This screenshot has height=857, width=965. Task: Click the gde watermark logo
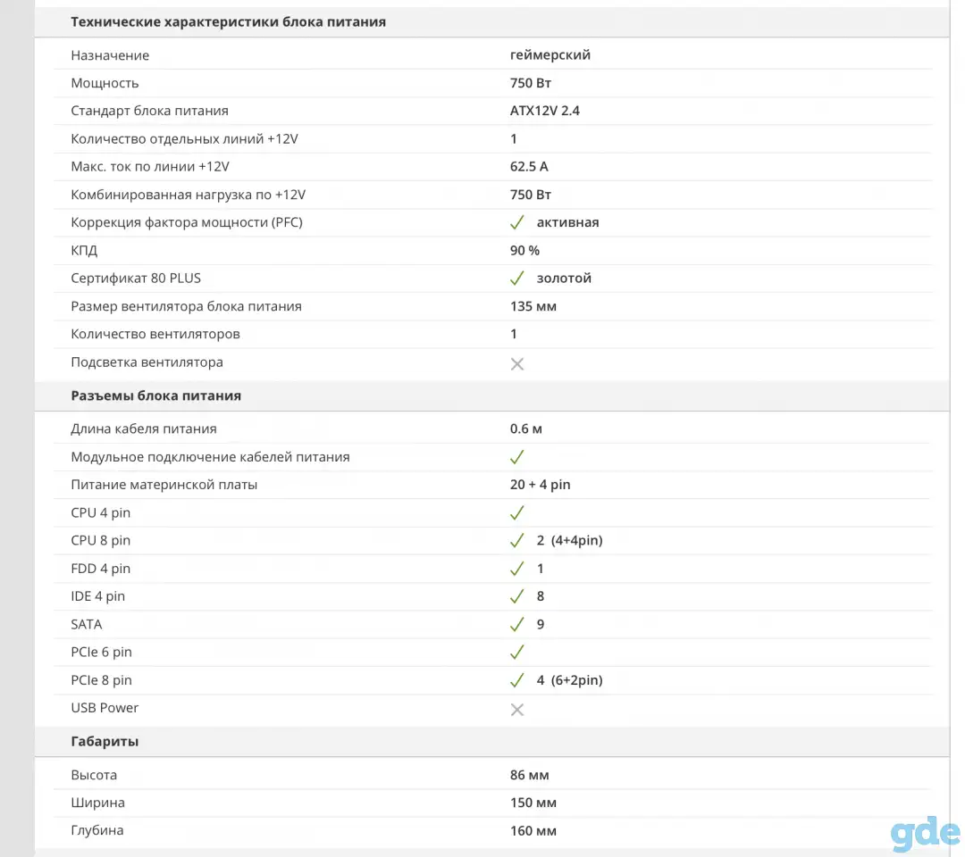925,833
